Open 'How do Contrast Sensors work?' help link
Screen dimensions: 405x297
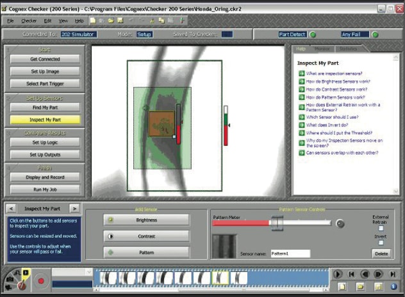[336, 90]
